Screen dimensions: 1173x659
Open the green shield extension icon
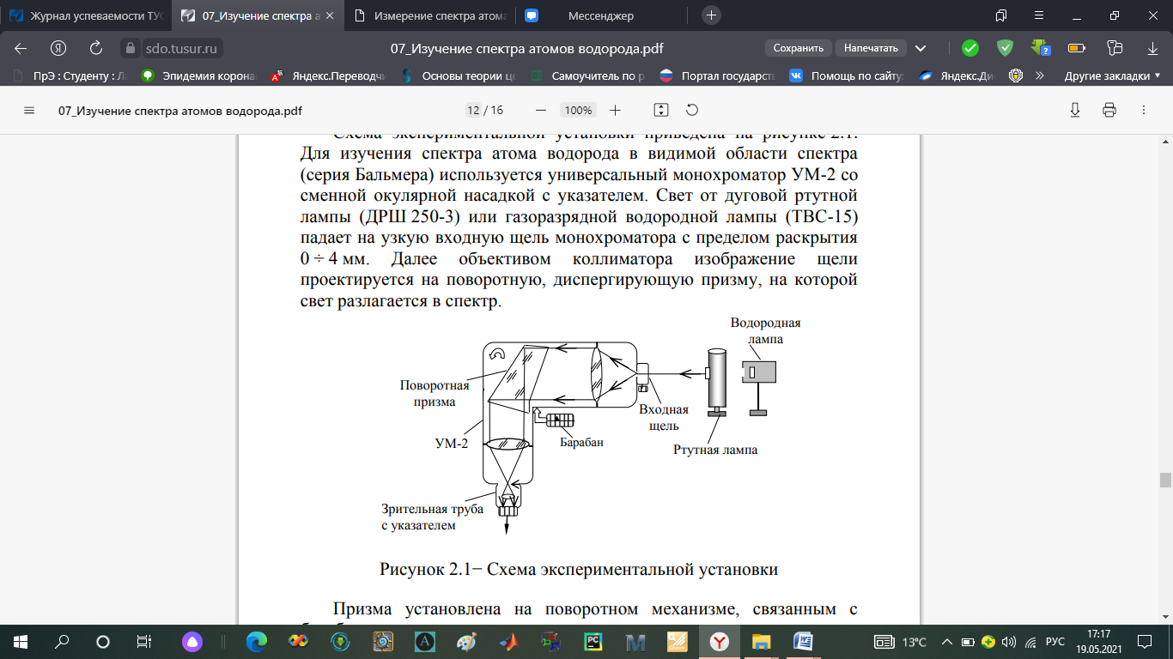tap(1006, 48)
